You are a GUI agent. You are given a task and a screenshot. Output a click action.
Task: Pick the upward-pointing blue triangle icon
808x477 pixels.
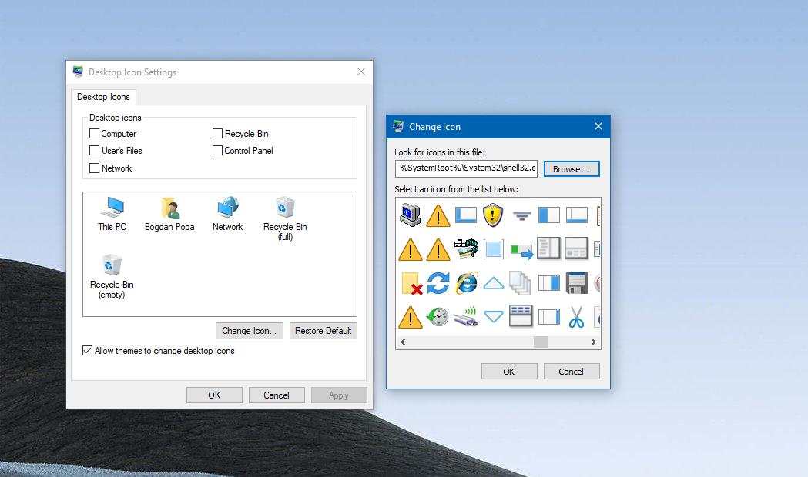pos(493,283)
